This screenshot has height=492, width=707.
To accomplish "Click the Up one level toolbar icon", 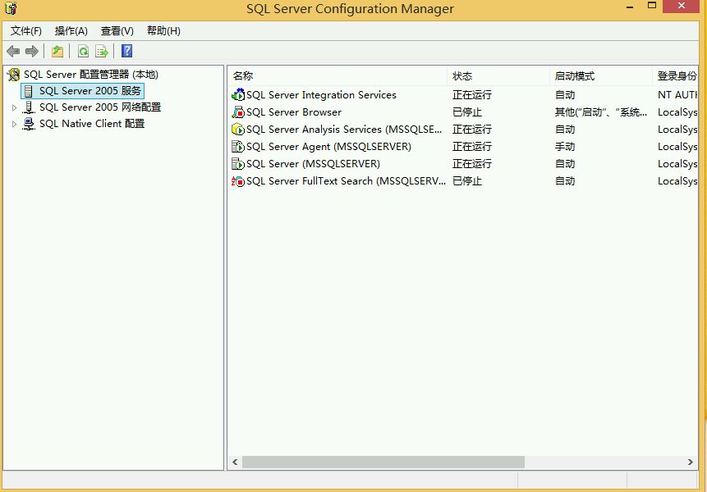I will point(57,52).
